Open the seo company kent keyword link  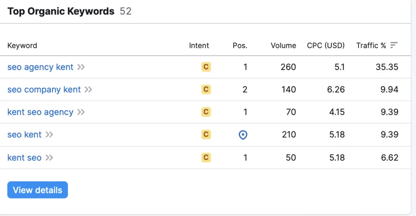click(44, 90)
